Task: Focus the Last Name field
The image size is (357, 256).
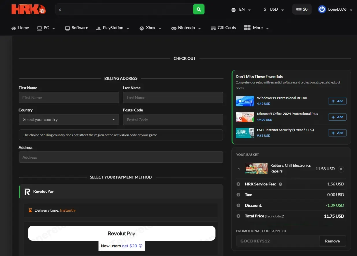Action: pos(173,98)
